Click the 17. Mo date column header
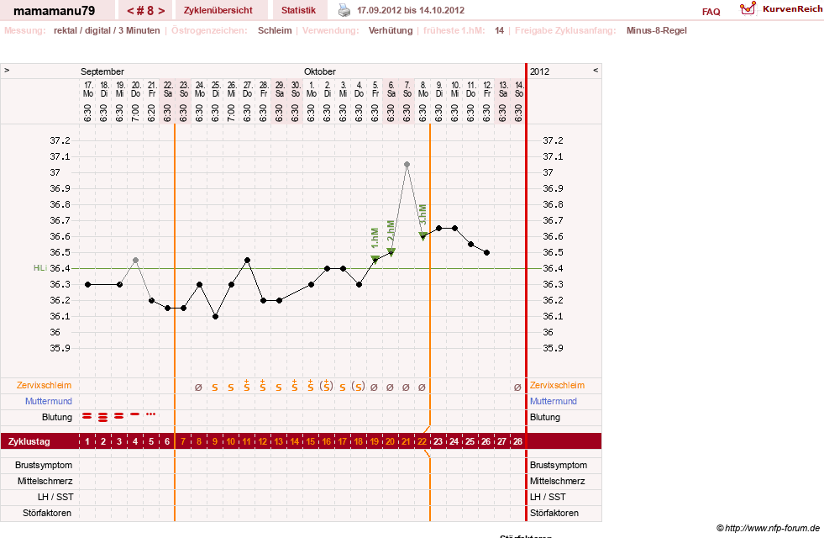The height and width of the screenshot is (538, 824). (x=88, y=89)
